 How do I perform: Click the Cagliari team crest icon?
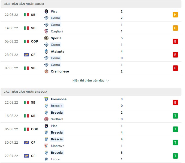(46, 31)
